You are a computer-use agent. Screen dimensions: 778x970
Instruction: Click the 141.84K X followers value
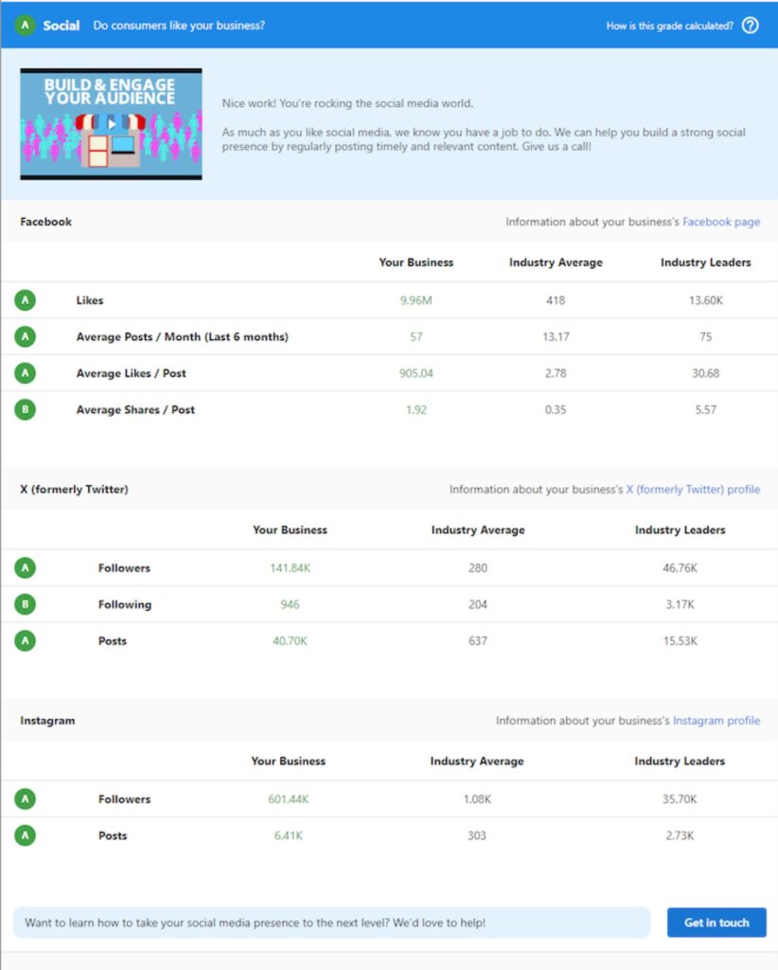click(x=290, y=568)
